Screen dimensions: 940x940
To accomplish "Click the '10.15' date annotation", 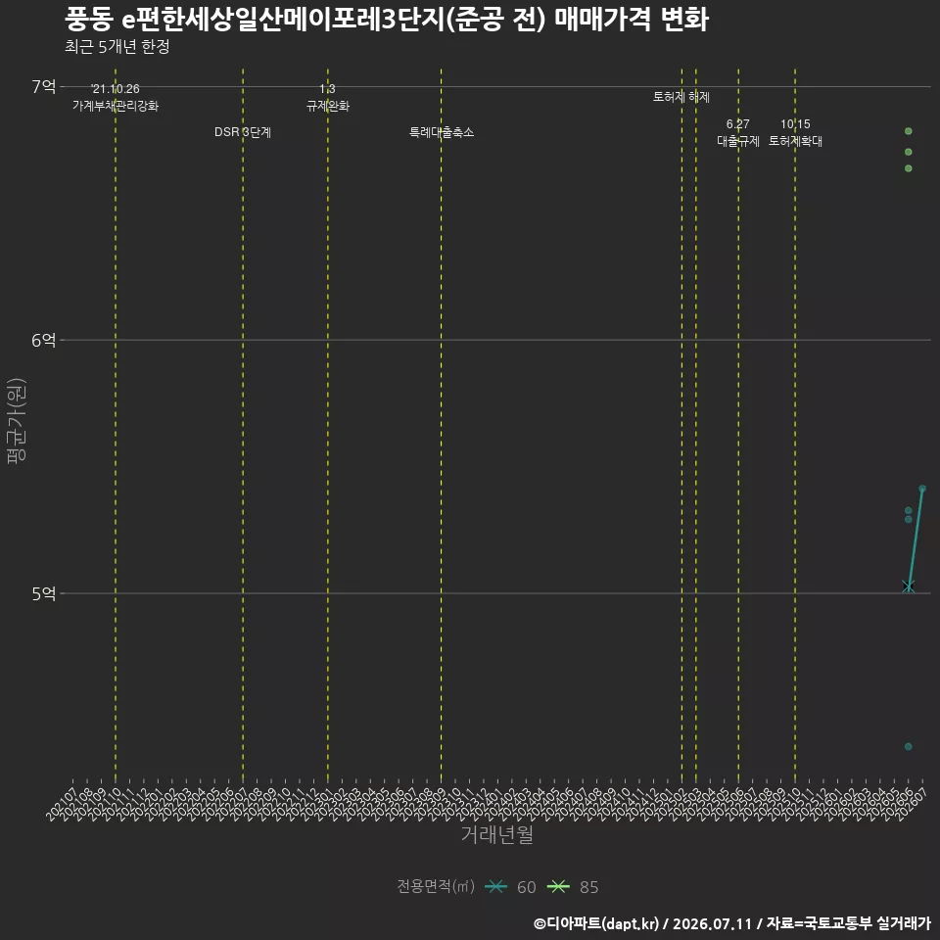I will pyautogui.click(x=795, y=124).
